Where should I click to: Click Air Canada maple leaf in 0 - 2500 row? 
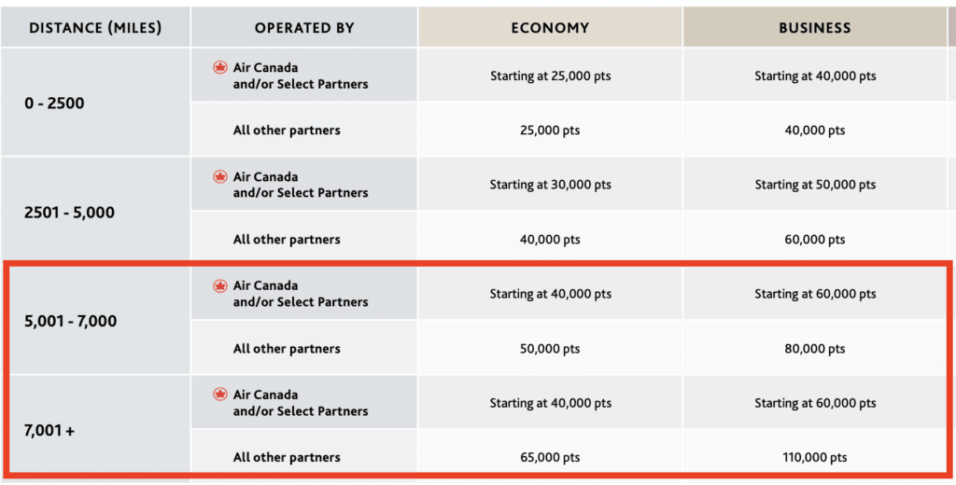pyautogui.click(x=220, y=68)
